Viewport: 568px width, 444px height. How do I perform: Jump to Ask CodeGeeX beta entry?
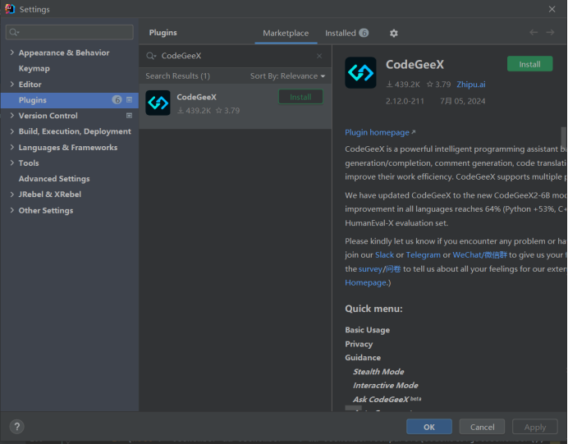click(x=387, y=399)
